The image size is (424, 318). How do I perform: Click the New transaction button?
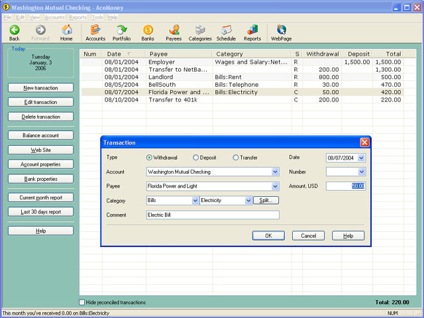click(x=40, y=88)
